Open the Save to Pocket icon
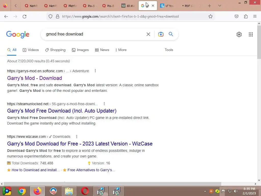 coord(236,16)
